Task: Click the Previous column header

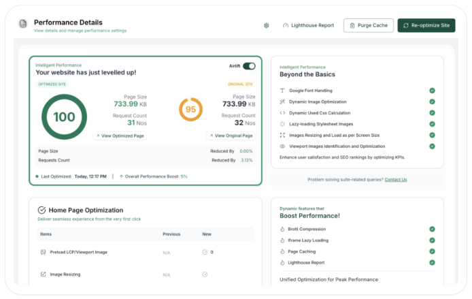Action: tap(171, 234)
